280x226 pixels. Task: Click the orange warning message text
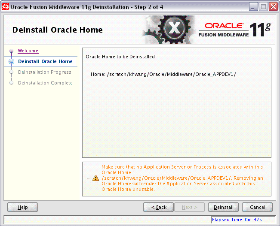click(182, 178)
